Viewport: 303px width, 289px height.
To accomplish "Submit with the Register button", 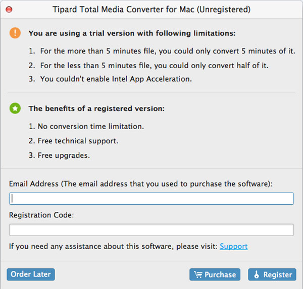I will pos(272,274).
